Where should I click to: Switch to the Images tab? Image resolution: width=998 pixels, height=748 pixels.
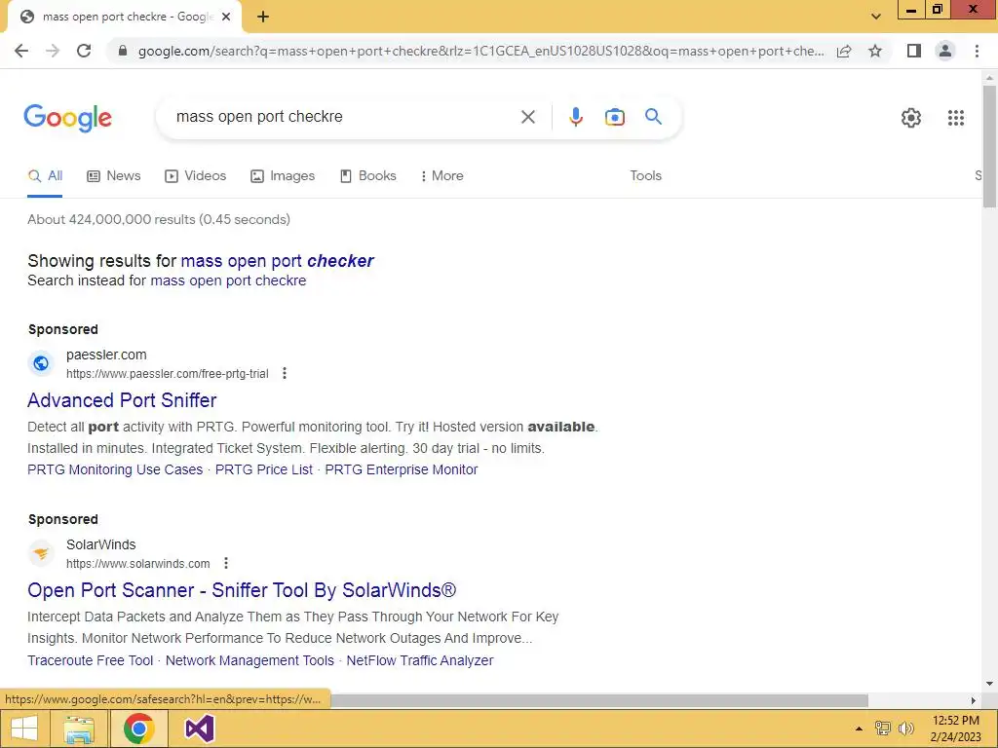[283, 176]
